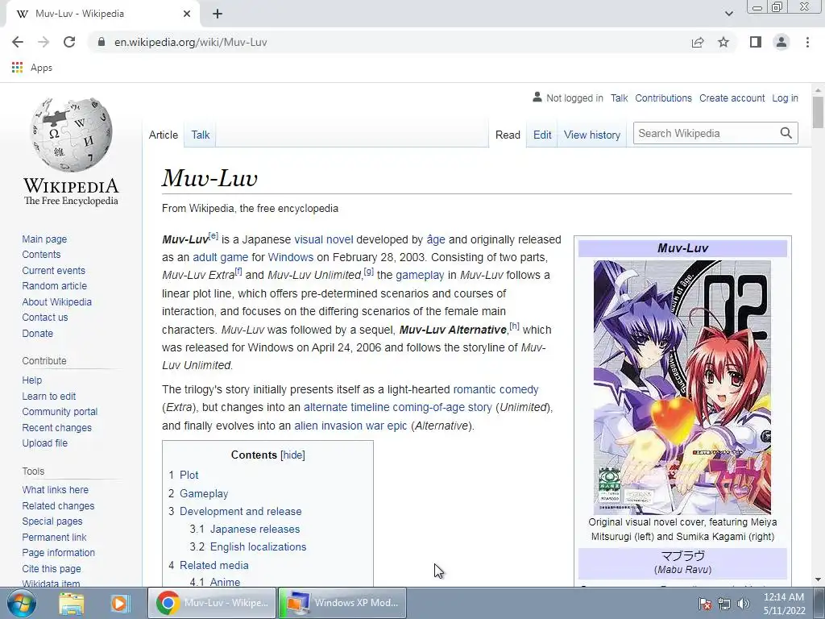825x619 pixels.
Task: Jump to Plot in Contents
Action: tap(189, 475)
